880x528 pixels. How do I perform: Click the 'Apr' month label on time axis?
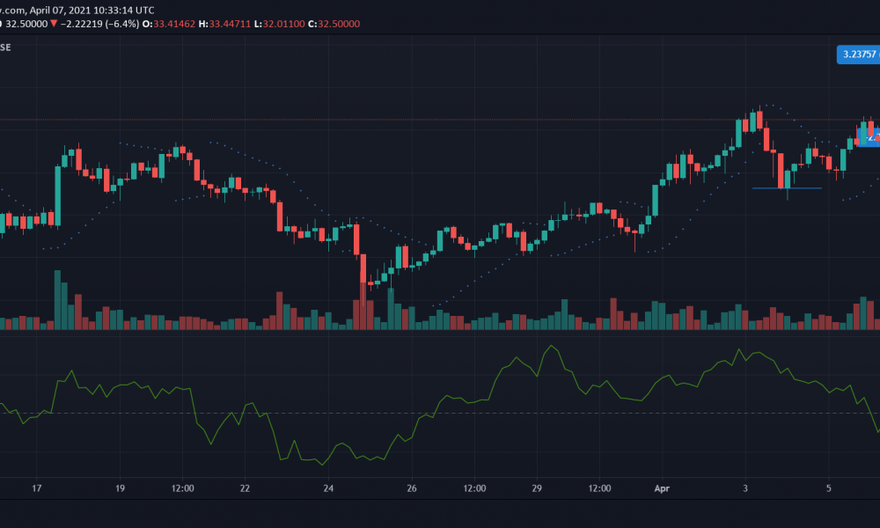663,488
